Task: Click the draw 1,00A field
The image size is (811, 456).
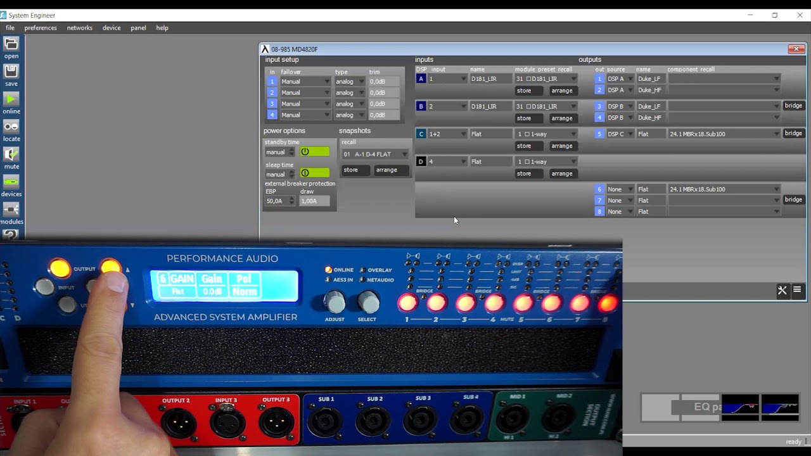Action: coord(315,201)
